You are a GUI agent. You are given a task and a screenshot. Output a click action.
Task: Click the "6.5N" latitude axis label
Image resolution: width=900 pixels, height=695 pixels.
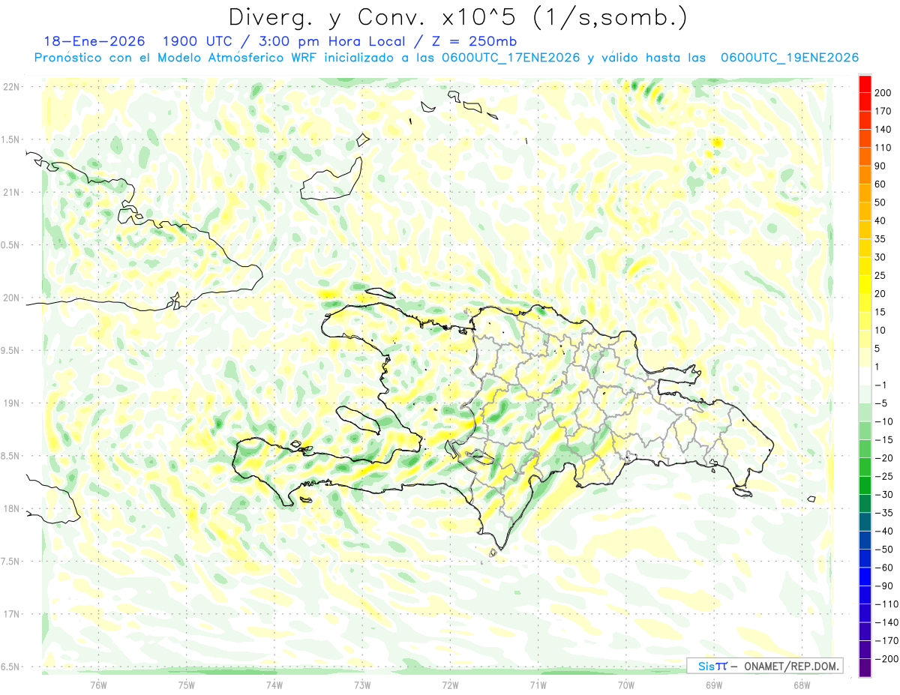click(10, 667)
